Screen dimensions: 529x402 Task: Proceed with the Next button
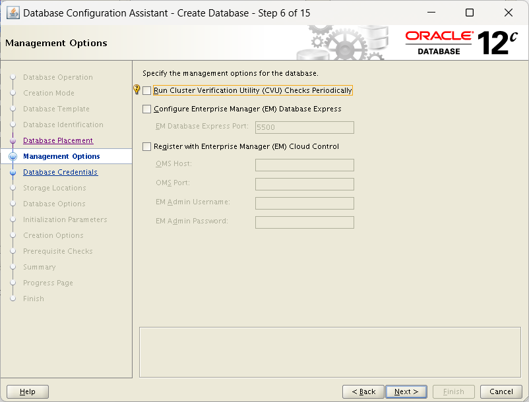pos(406,391)
